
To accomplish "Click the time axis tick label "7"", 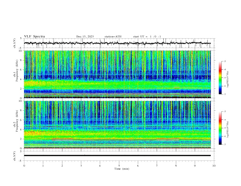I will click(157, 166).
